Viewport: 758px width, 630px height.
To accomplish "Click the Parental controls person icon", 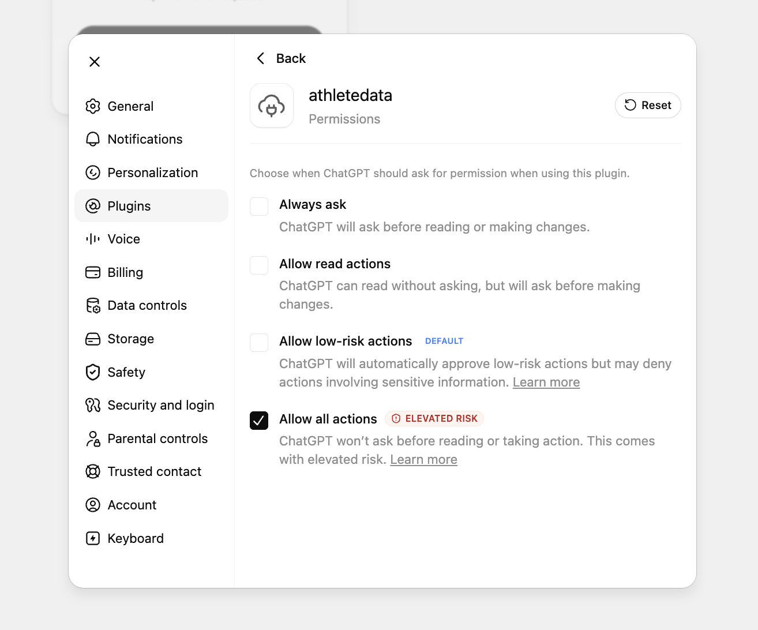I will click(x=93, y=438).
